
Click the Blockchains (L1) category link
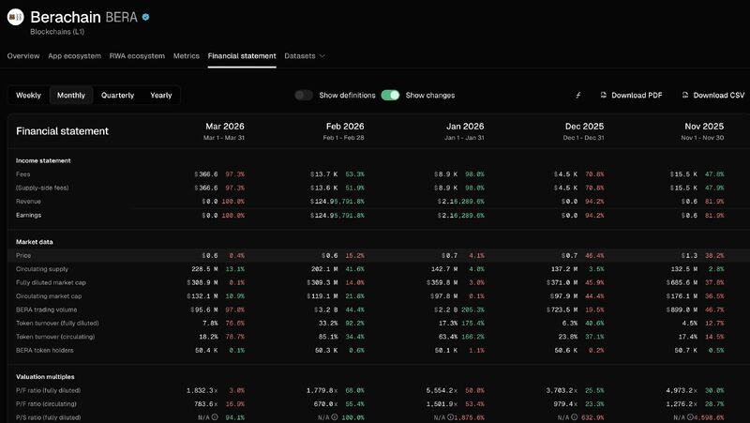[x=57, y=32]
